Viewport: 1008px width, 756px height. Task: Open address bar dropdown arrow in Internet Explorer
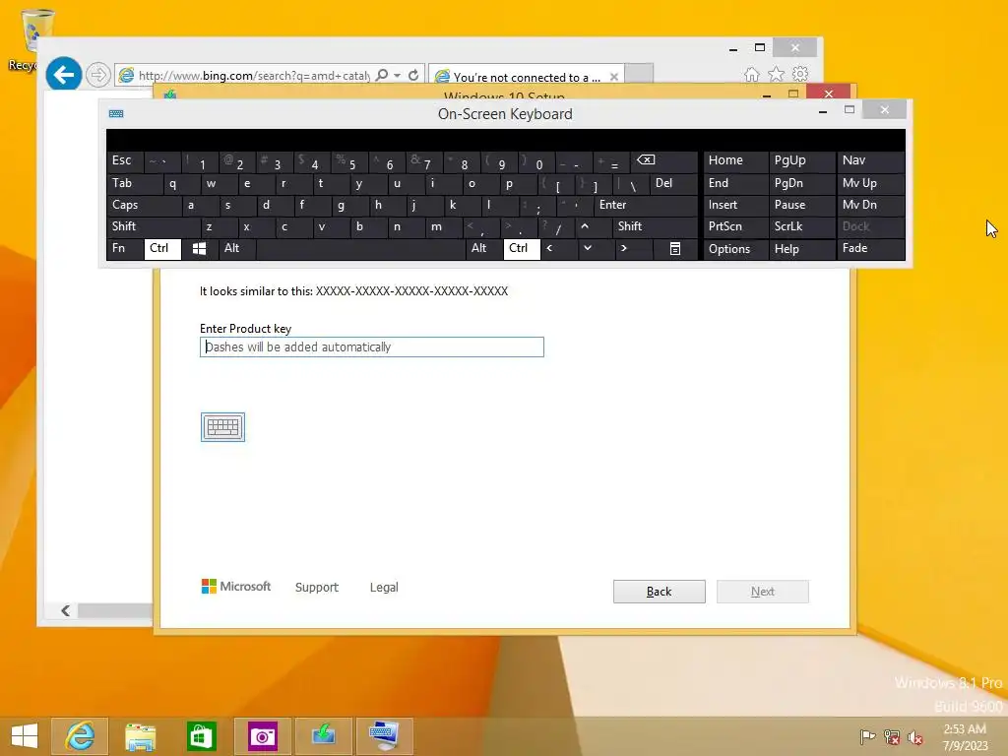pyautogui.click(x=398, y=75)
